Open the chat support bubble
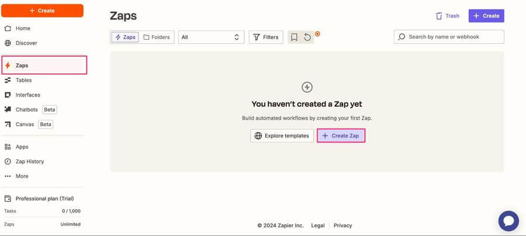526x236 pixels. click(x=508, y=221)
